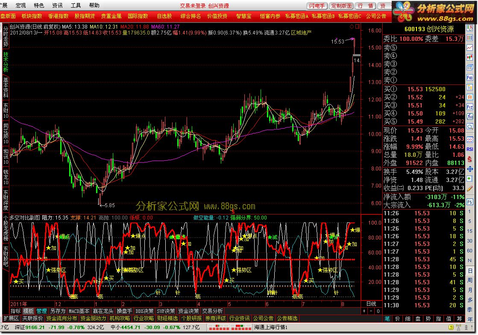Click the antenna signal icon in bottom-right tray
Viewport: 478px width, 335px height.
point(458,327)
